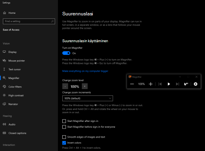Click the Narrator icon in sidebar
This screenshot has width=205, height=151.
coord(4,104)
